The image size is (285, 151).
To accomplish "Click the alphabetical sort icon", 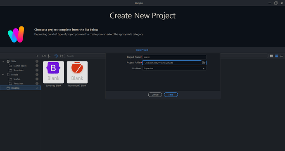I will (x=62, y=56).
